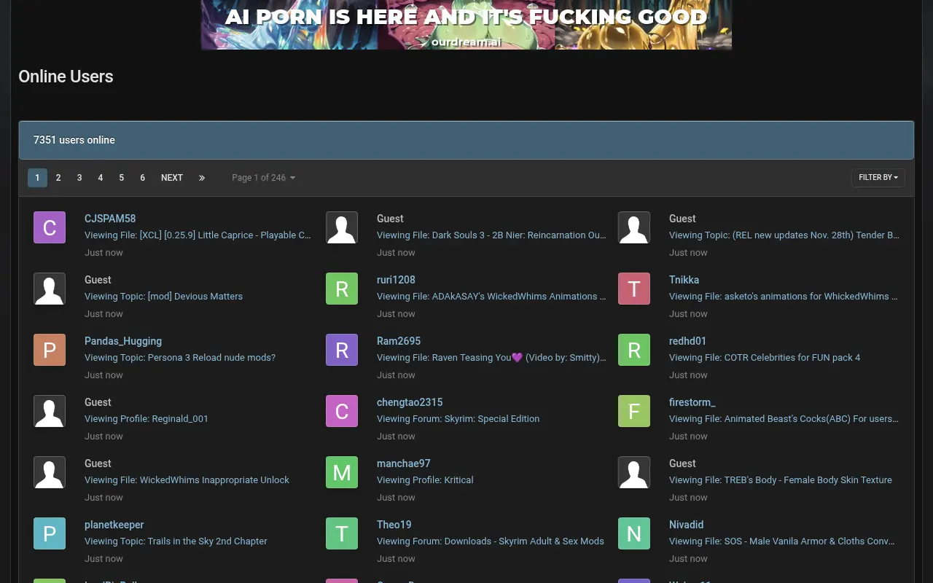Click the NEXT page button

tap(172, 178)
